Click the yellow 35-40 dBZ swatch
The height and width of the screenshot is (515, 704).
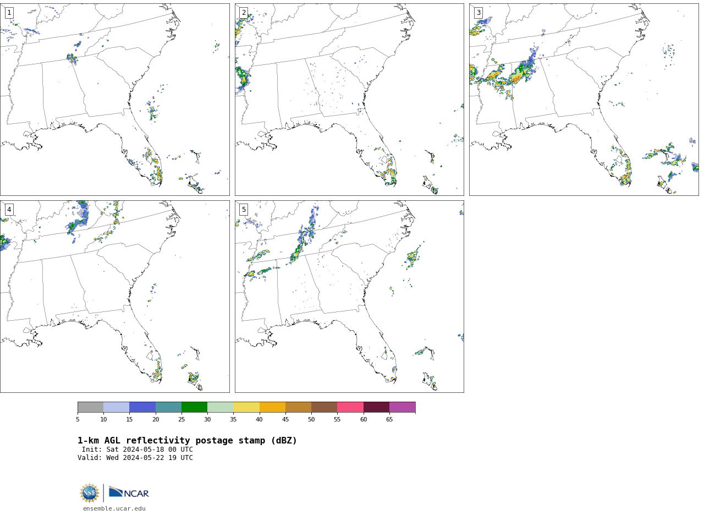click(246, 407)
